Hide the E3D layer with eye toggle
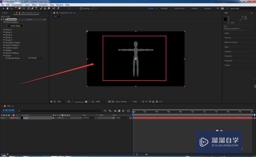 point(2,118)
